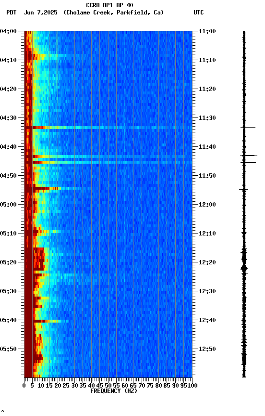Click the '50' frequency axis label
Screen dimensions: 265x416
[x=108, y=386]
